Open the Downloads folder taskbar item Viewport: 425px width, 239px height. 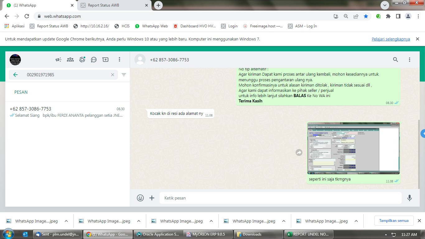259,234
